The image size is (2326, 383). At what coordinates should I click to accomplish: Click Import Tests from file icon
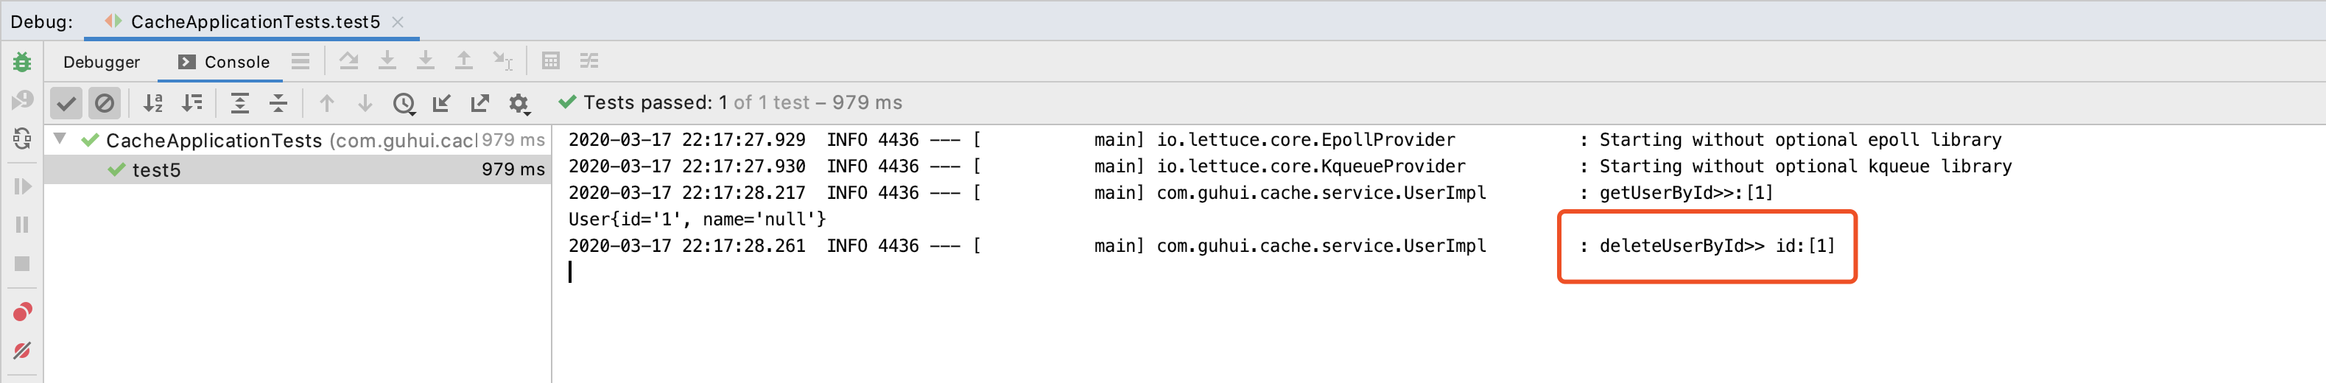tap(441, 103)
